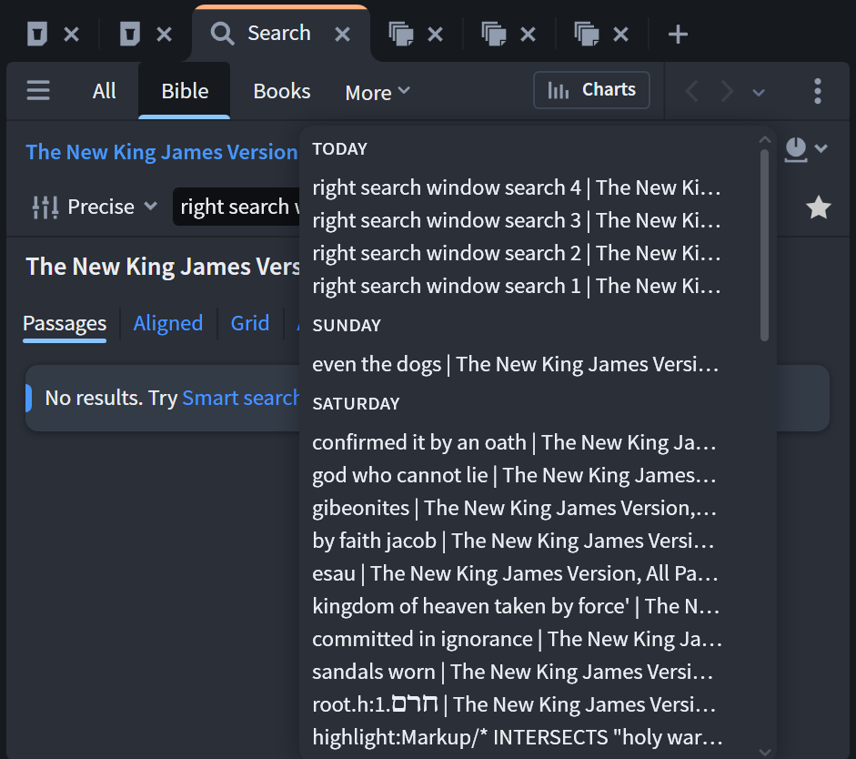Select history entry even the dogs

(x=516, y=364)
